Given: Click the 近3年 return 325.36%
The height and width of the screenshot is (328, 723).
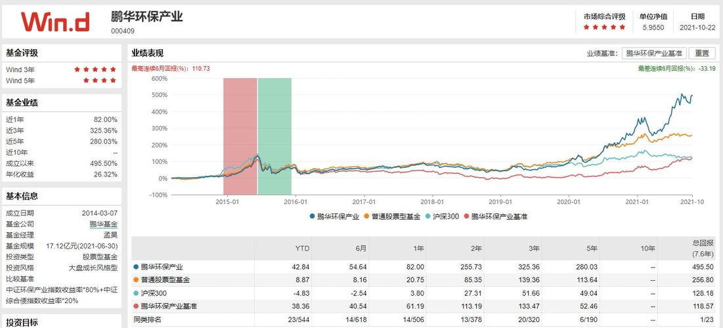Looking at the screenshot, I should [x=104, y=131].
